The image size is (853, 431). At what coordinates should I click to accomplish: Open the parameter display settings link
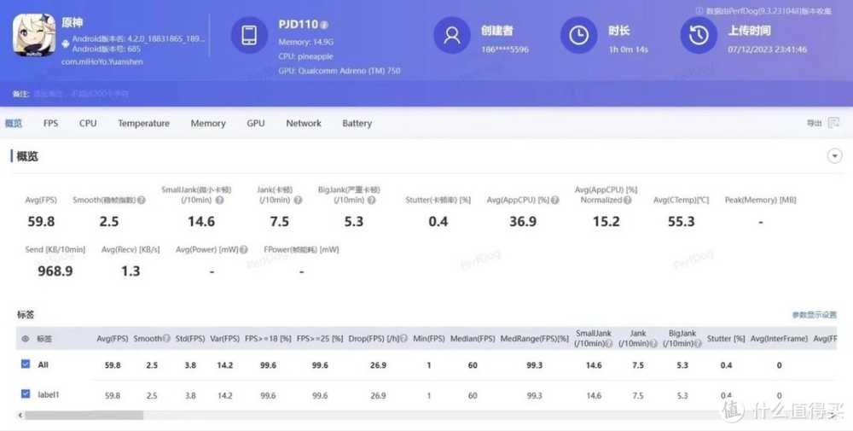[x=814, y=315]
